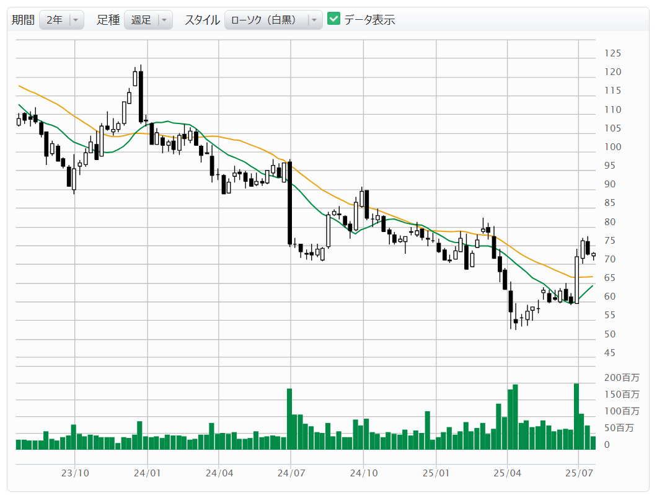Image resolution: width=657 pixels, height=495 pixels.
Task: Click the 24/01 date axis label
Action: point(147,473)
